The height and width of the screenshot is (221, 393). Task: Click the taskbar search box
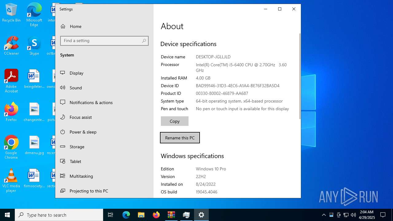tap(59, 215)
